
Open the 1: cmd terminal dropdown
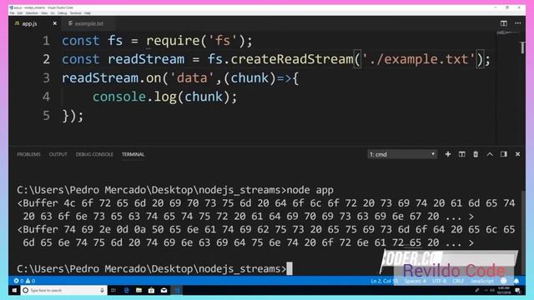[402, 154]
